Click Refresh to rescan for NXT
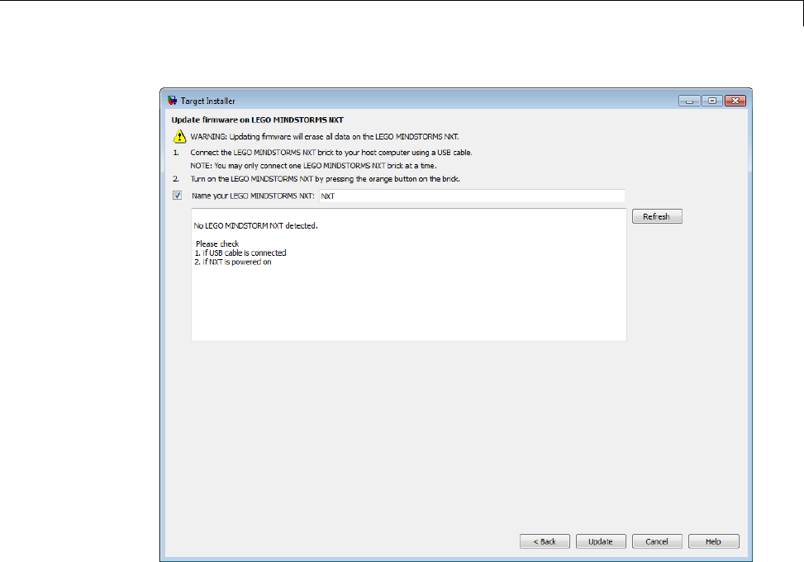Screen dimensions: 804x562 tap(657, 216)
